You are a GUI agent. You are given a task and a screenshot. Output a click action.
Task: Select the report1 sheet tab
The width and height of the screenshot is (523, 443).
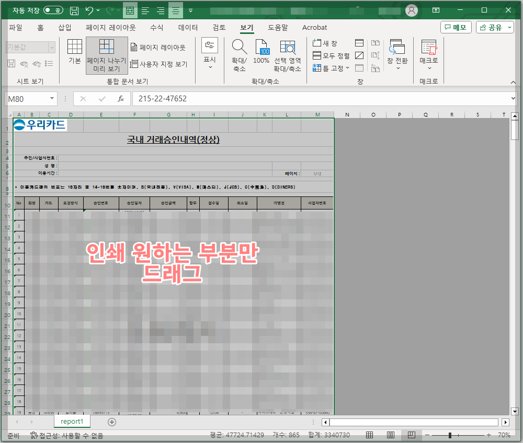[x=72, y=421]
